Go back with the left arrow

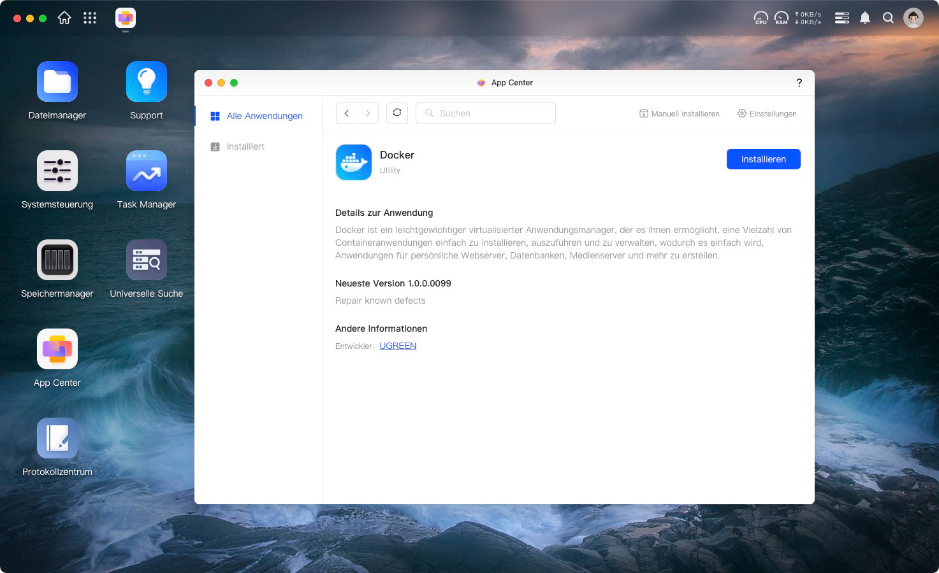347,113
